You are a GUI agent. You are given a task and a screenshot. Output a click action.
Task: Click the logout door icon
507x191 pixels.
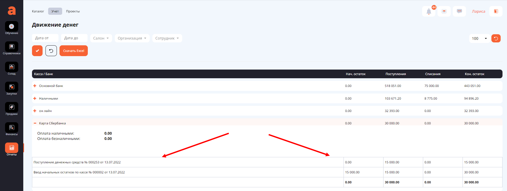[496, 11]
